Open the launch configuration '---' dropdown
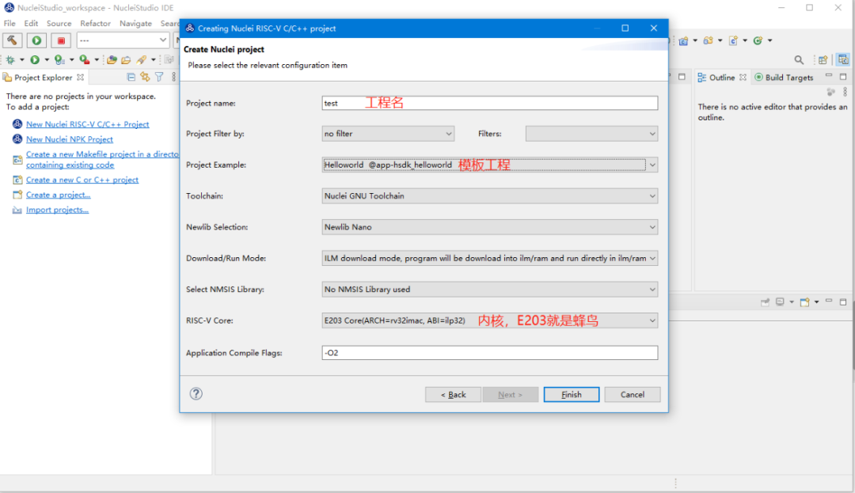This screenshot has height=493, width=855. pyautogui.click(x=123, y=40)
